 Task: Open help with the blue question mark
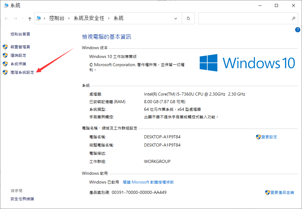[297, 29]
